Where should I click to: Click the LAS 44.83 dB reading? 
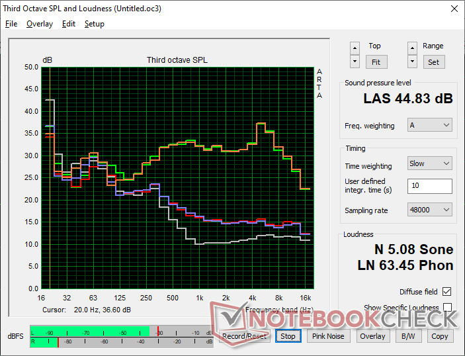point(408,99)
